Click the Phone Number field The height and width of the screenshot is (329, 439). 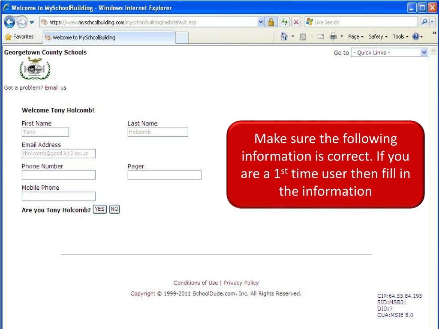[58, 175]
